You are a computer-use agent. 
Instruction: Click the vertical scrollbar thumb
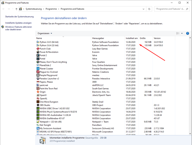[x=190, y=74]
